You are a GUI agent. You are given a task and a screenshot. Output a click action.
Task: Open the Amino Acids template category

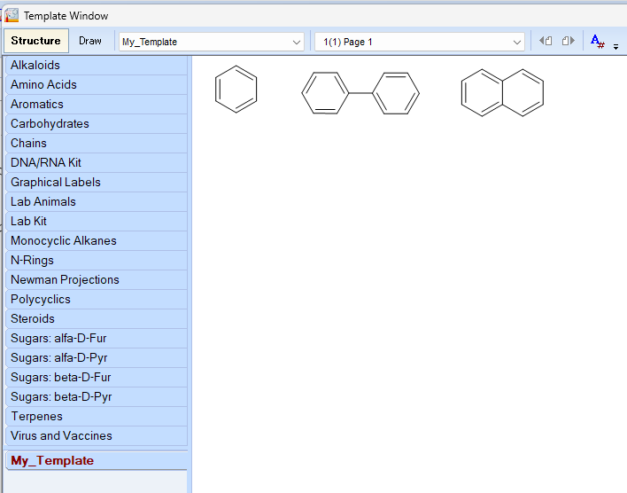tap(97, 84)
